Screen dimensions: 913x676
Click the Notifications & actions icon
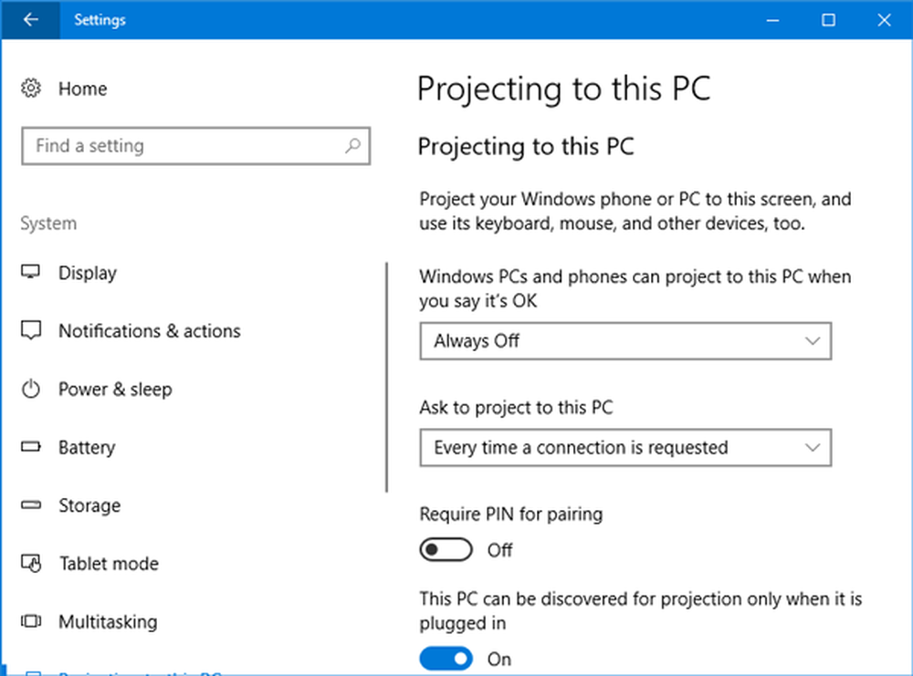click(31, 331)
